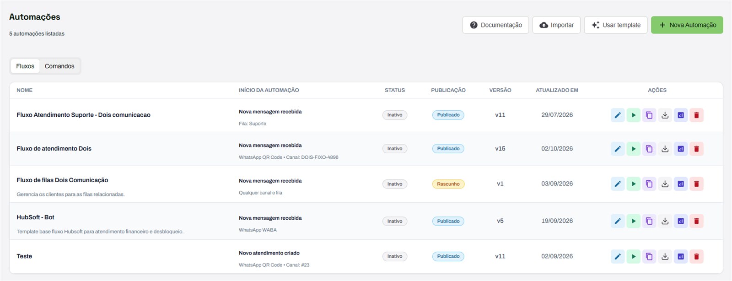732x281 pixels.
Task: Download the HubSoft - Bot automation
Action: coord(665,221)
